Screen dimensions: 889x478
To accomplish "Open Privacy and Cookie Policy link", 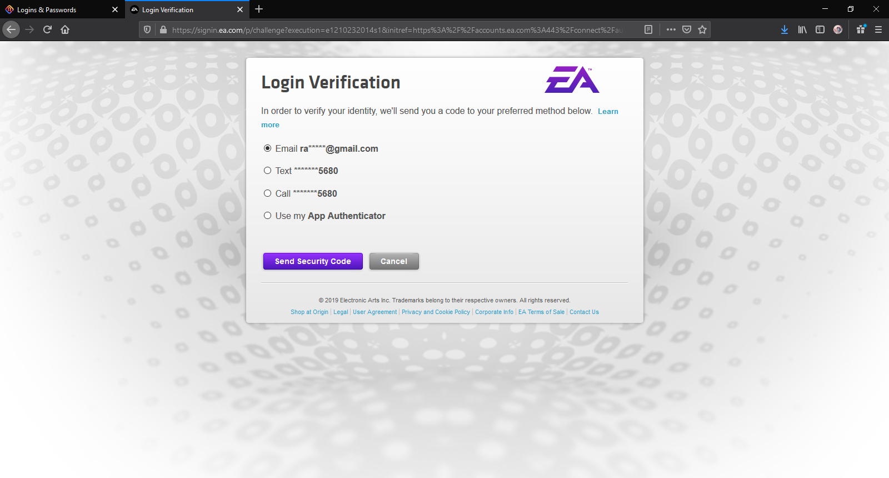I will tap(436, 312).
